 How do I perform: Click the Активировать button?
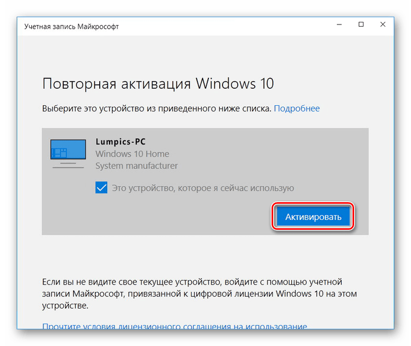[313, 217]
